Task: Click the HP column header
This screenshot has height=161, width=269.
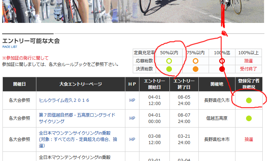Action: coord(132,84)
